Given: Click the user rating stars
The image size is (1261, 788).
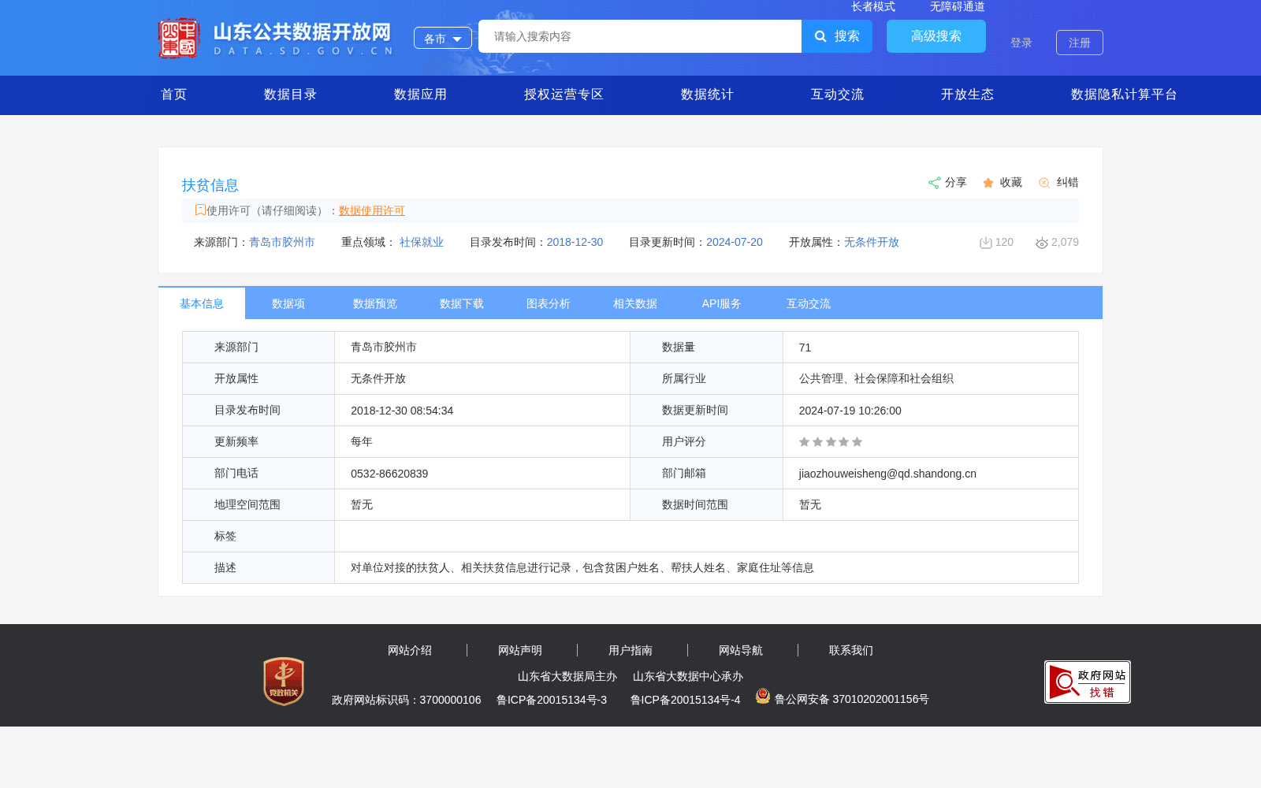Looking at the screenshot, I should point(831,442).
